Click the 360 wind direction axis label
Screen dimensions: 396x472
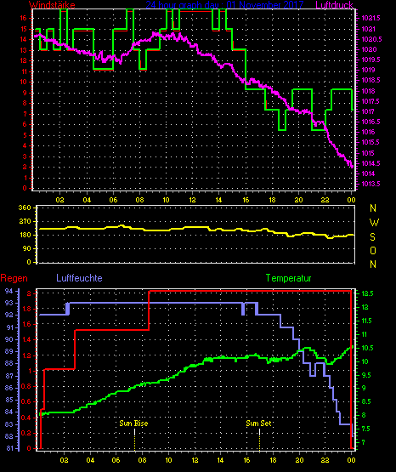25,208
